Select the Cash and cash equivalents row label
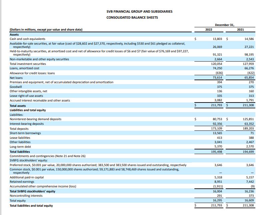 (28, 39)
